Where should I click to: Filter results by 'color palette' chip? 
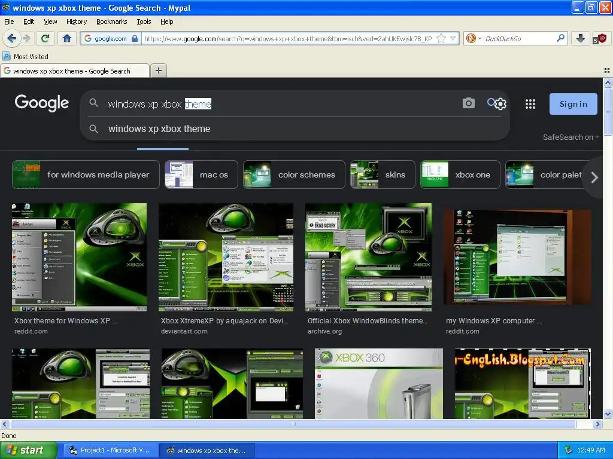545,175
